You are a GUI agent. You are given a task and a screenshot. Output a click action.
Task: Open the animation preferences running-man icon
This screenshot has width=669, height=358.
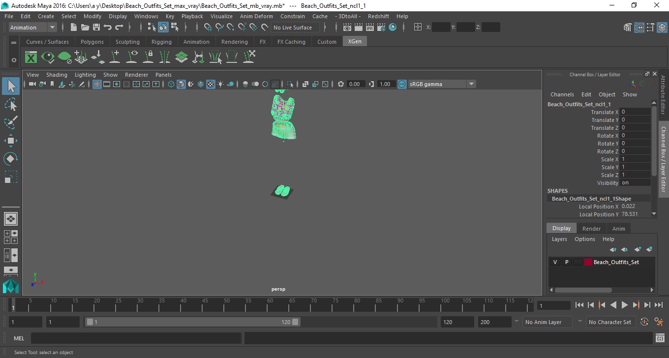click(x=659, y=322)
